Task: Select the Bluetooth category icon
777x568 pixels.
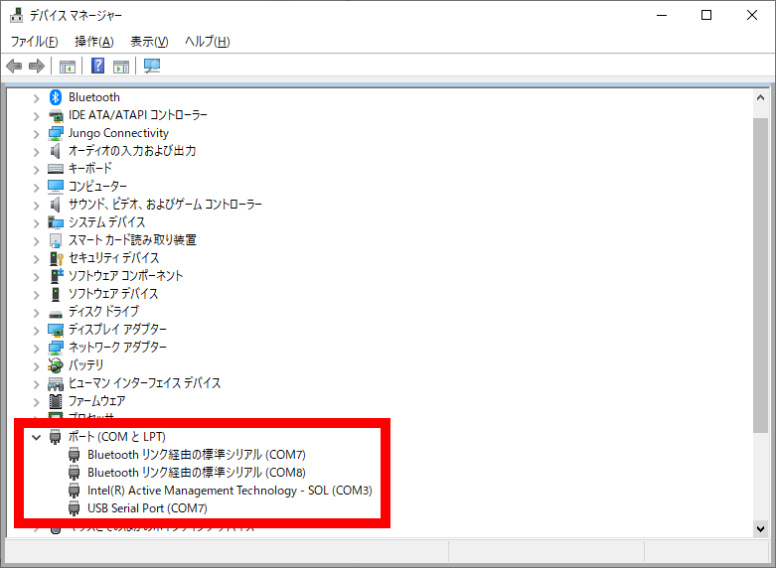Action: click(x=56, y=97)
